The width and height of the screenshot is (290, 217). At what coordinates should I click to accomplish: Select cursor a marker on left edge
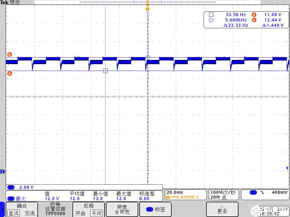click(x=9, y=74)
